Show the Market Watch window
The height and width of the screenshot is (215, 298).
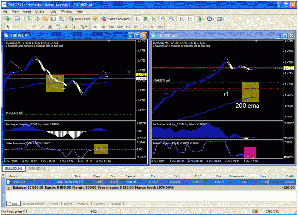click(29, 19)
